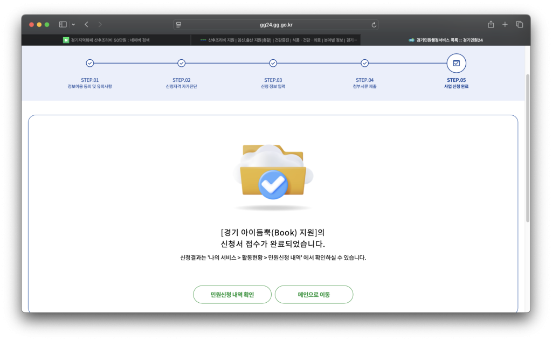
Task: Show the tab overview icon
Action: (520, 24)
